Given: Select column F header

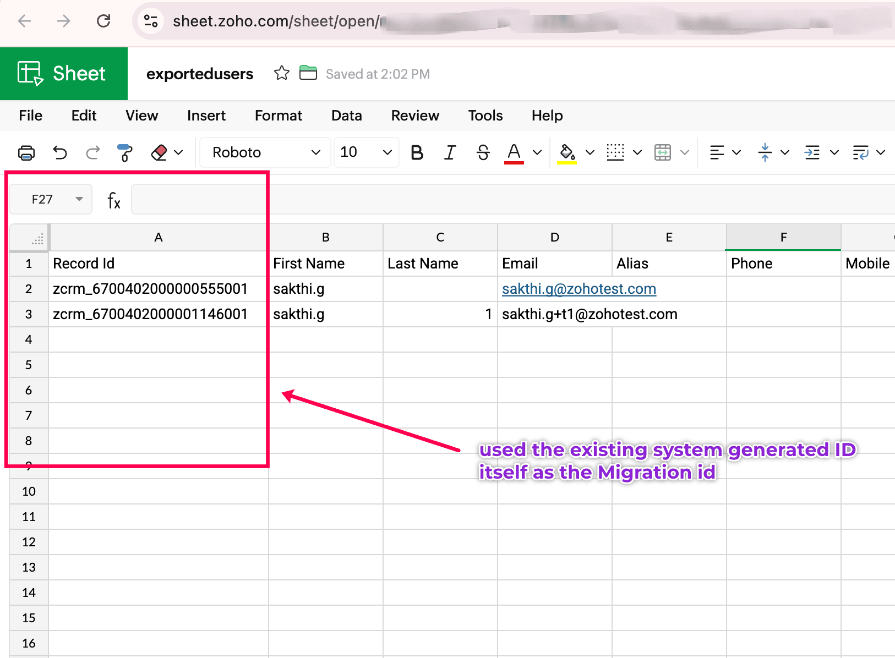Looking at the screenshot, I should [x=784, y=238].
